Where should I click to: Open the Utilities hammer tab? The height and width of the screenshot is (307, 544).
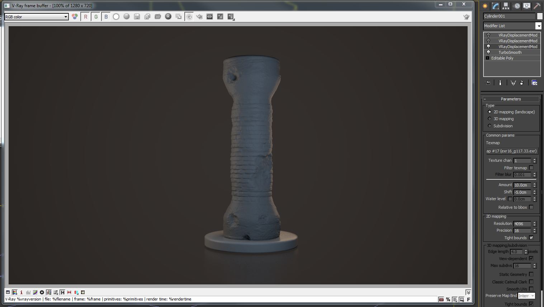point(537,6)
